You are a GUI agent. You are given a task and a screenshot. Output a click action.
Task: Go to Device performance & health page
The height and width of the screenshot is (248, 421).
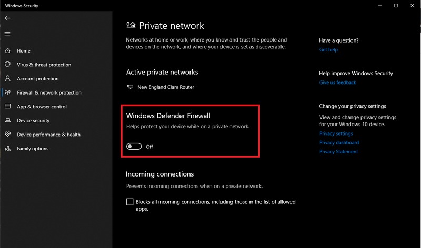[48, 135]
